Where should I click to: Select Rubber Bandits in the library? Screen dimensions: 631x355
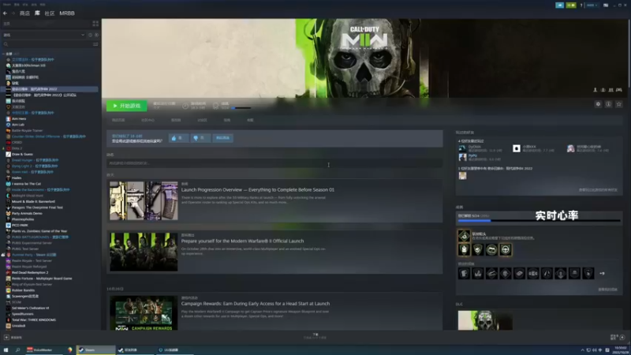23,290
